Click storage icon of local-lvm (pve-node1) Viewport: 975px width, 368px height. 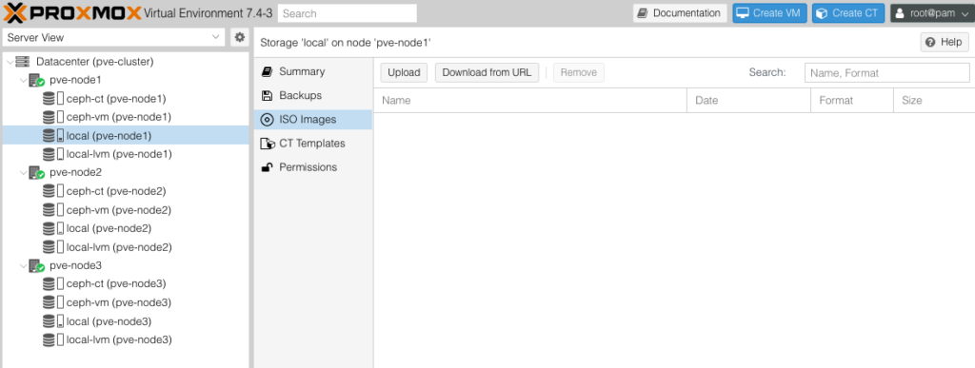pos(53,154)
